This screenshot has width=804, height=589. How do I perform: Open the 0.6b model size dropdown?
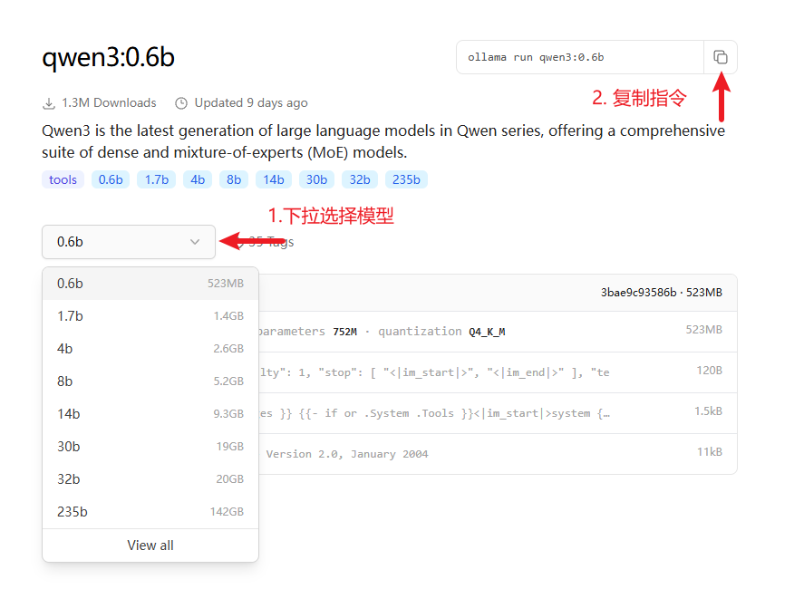[x=128, y=242]
